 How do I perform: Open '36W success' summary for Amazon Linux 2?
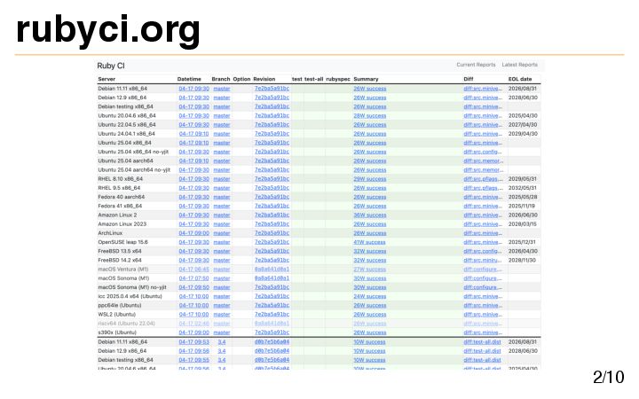[369, 215]
